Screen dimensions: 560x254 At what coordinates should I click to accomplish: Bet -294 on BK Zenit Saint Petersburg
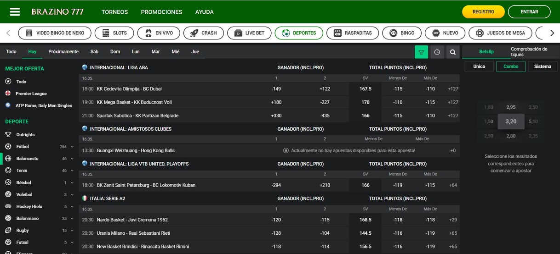point(276,185)
